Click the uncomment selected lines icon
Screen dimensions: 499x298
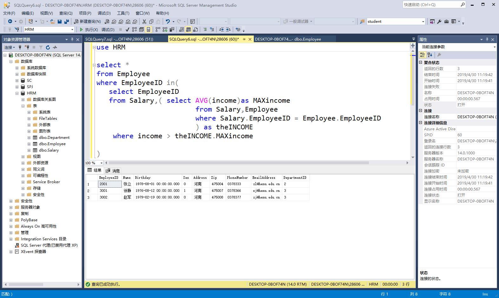pos(212,29)
